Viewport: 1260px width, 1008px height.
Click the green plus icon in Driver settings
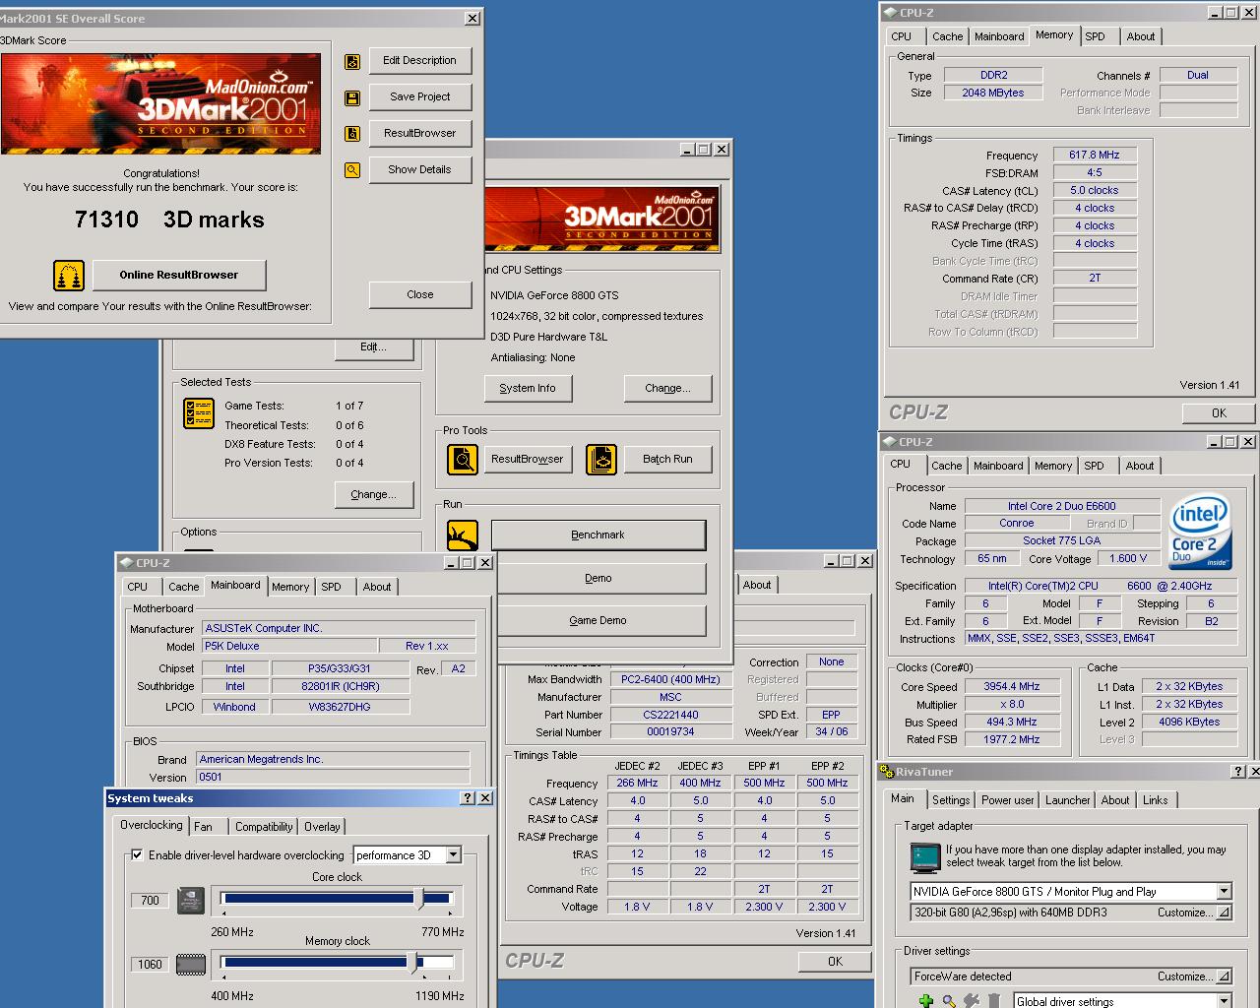pos(925,1001)
